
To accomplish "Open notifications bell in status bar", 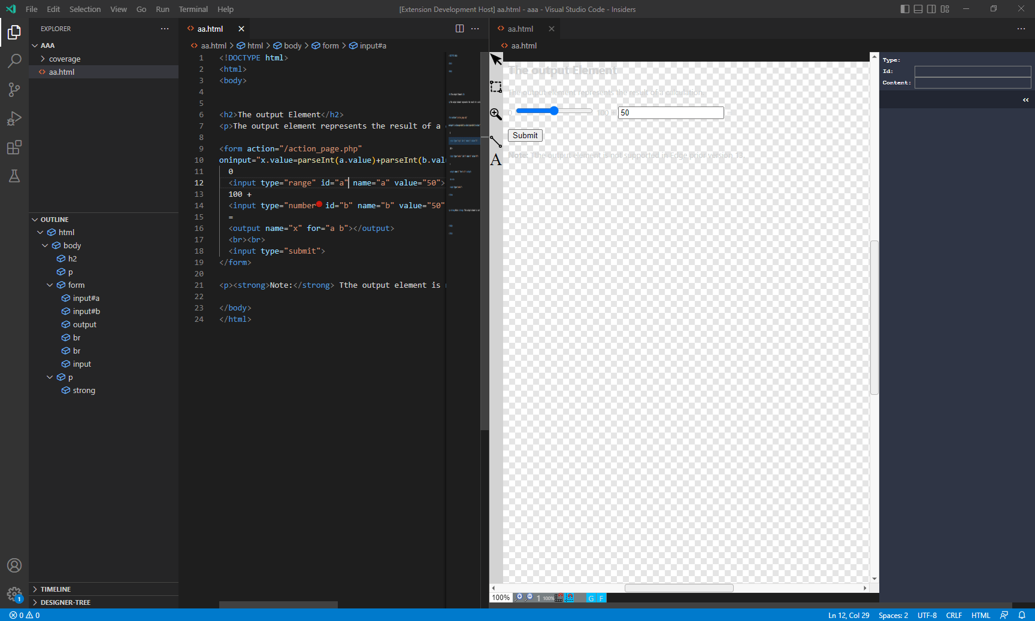I will click(1022, 615).
